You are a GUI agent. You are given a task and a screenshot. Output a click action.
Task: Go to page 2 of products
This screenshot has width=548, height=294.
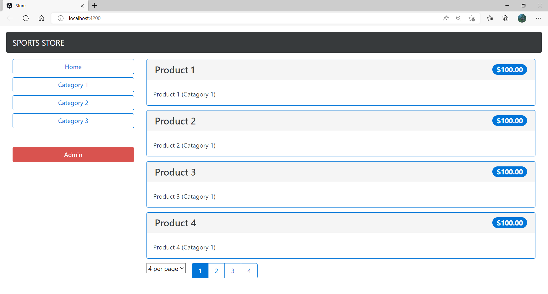[x=216, y=271]
